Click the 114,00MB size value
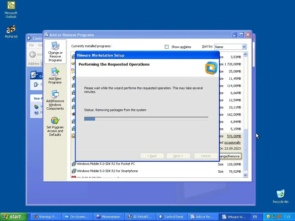Screen dimensions: 295x221 coord(234,86)
